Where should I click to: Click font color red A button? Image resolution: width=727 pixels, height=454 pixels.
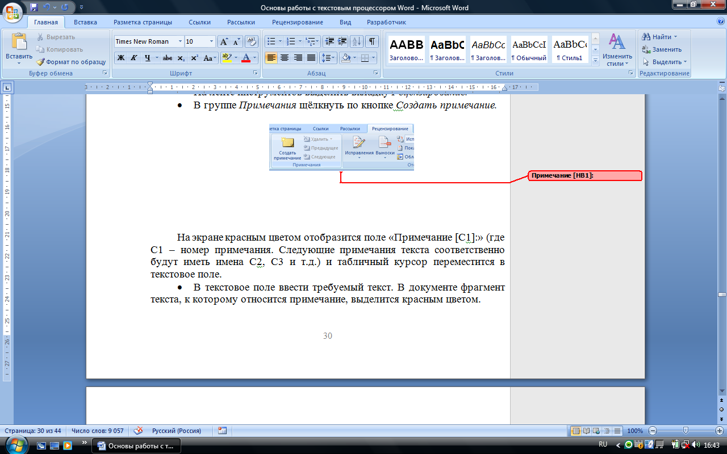coord(245,58)
